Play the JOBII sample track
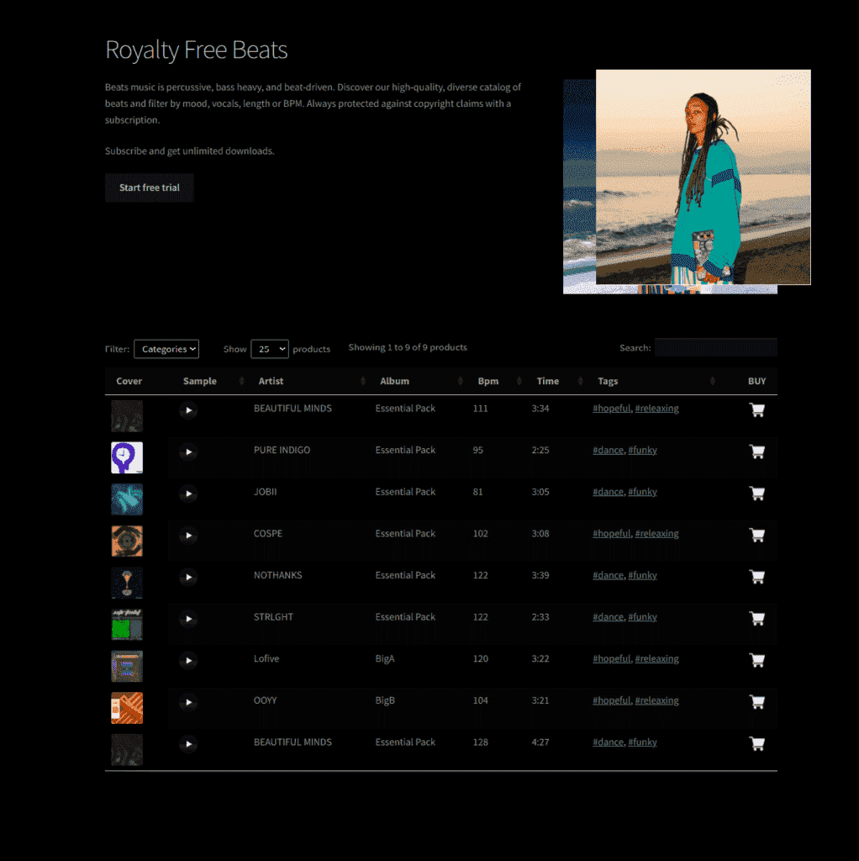This screenshot has height=861, width=859. (x=188, y=494)
